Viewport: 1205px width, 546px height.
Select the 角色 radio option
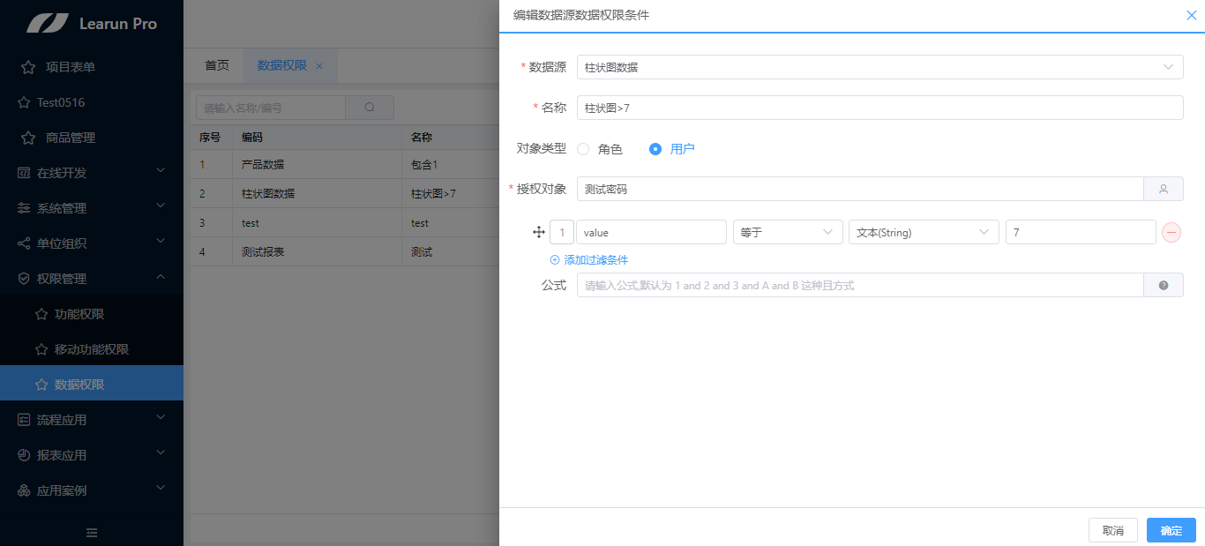tap(583, 149)
